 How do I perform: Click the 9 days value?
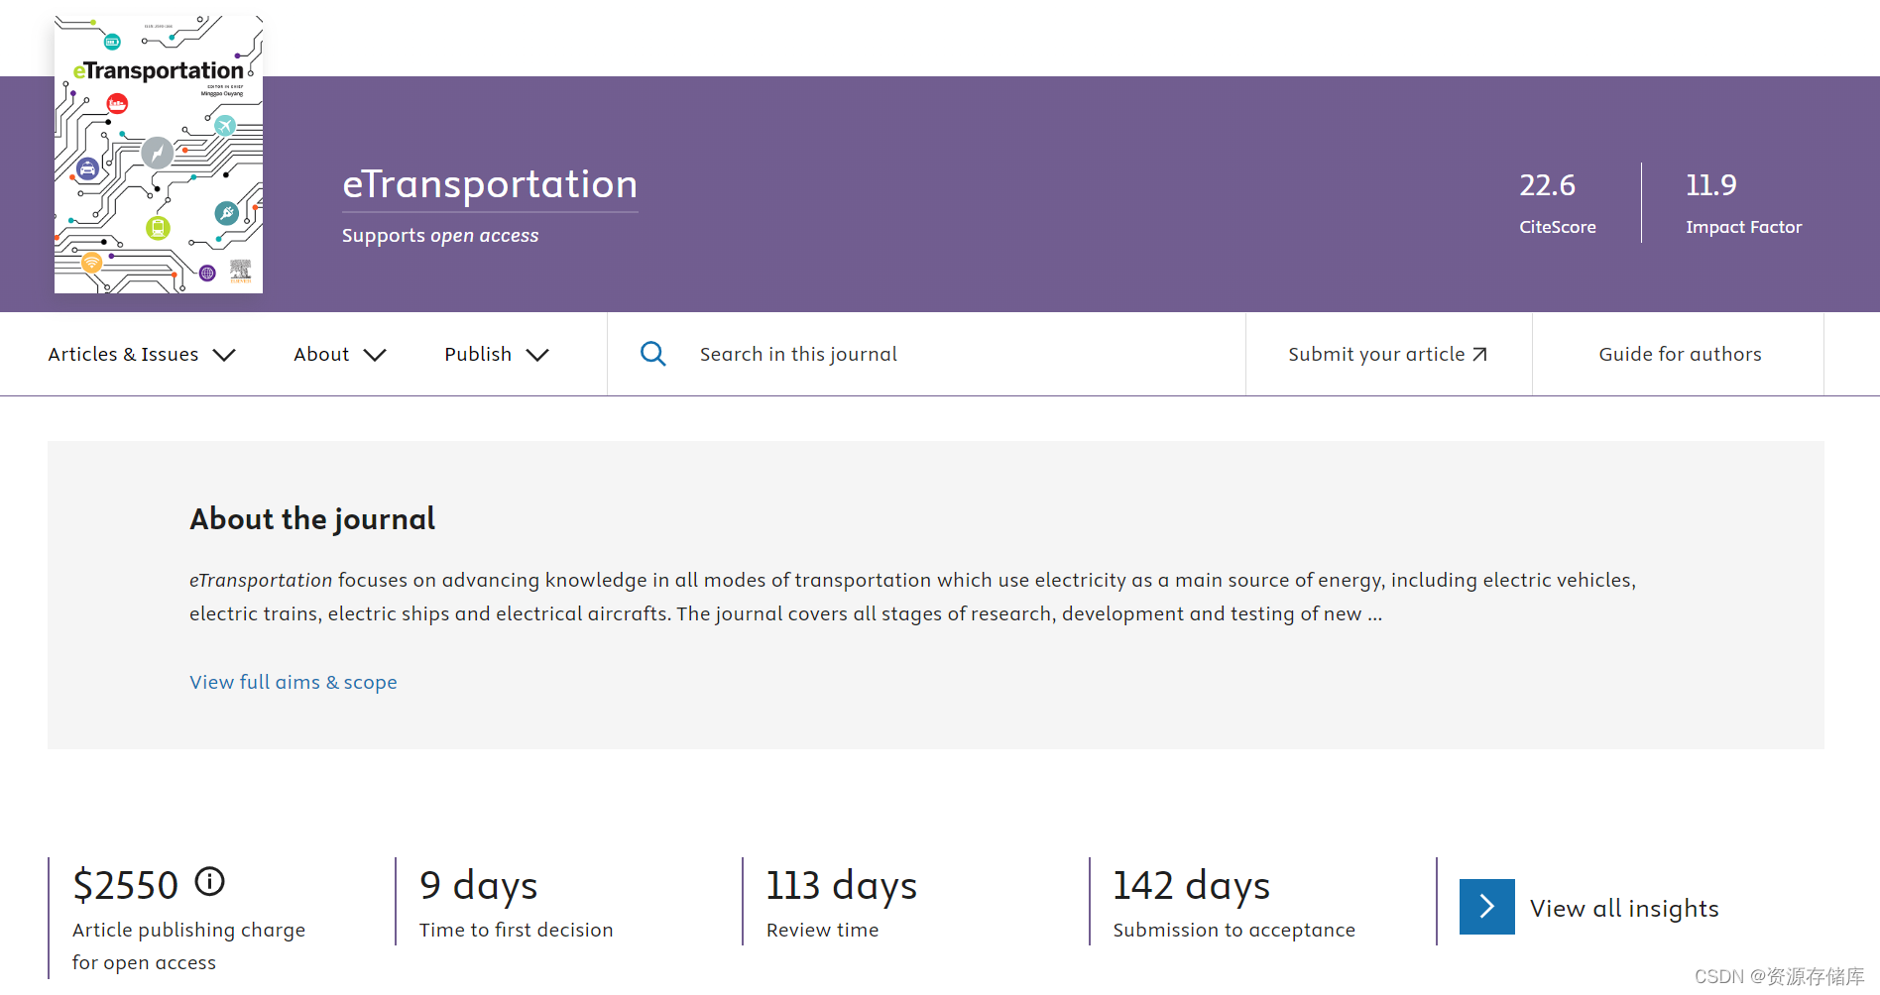pos(479,886)
